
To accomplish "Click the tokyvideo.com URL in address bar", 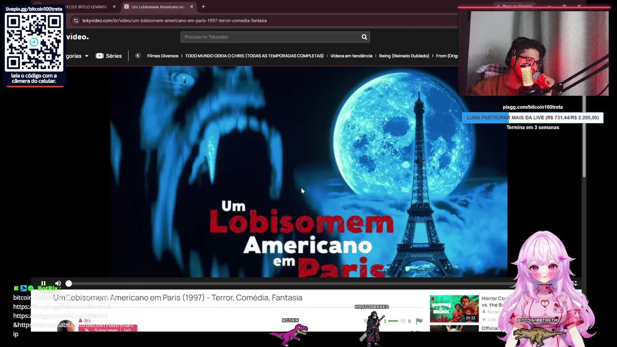I will 174,21.
